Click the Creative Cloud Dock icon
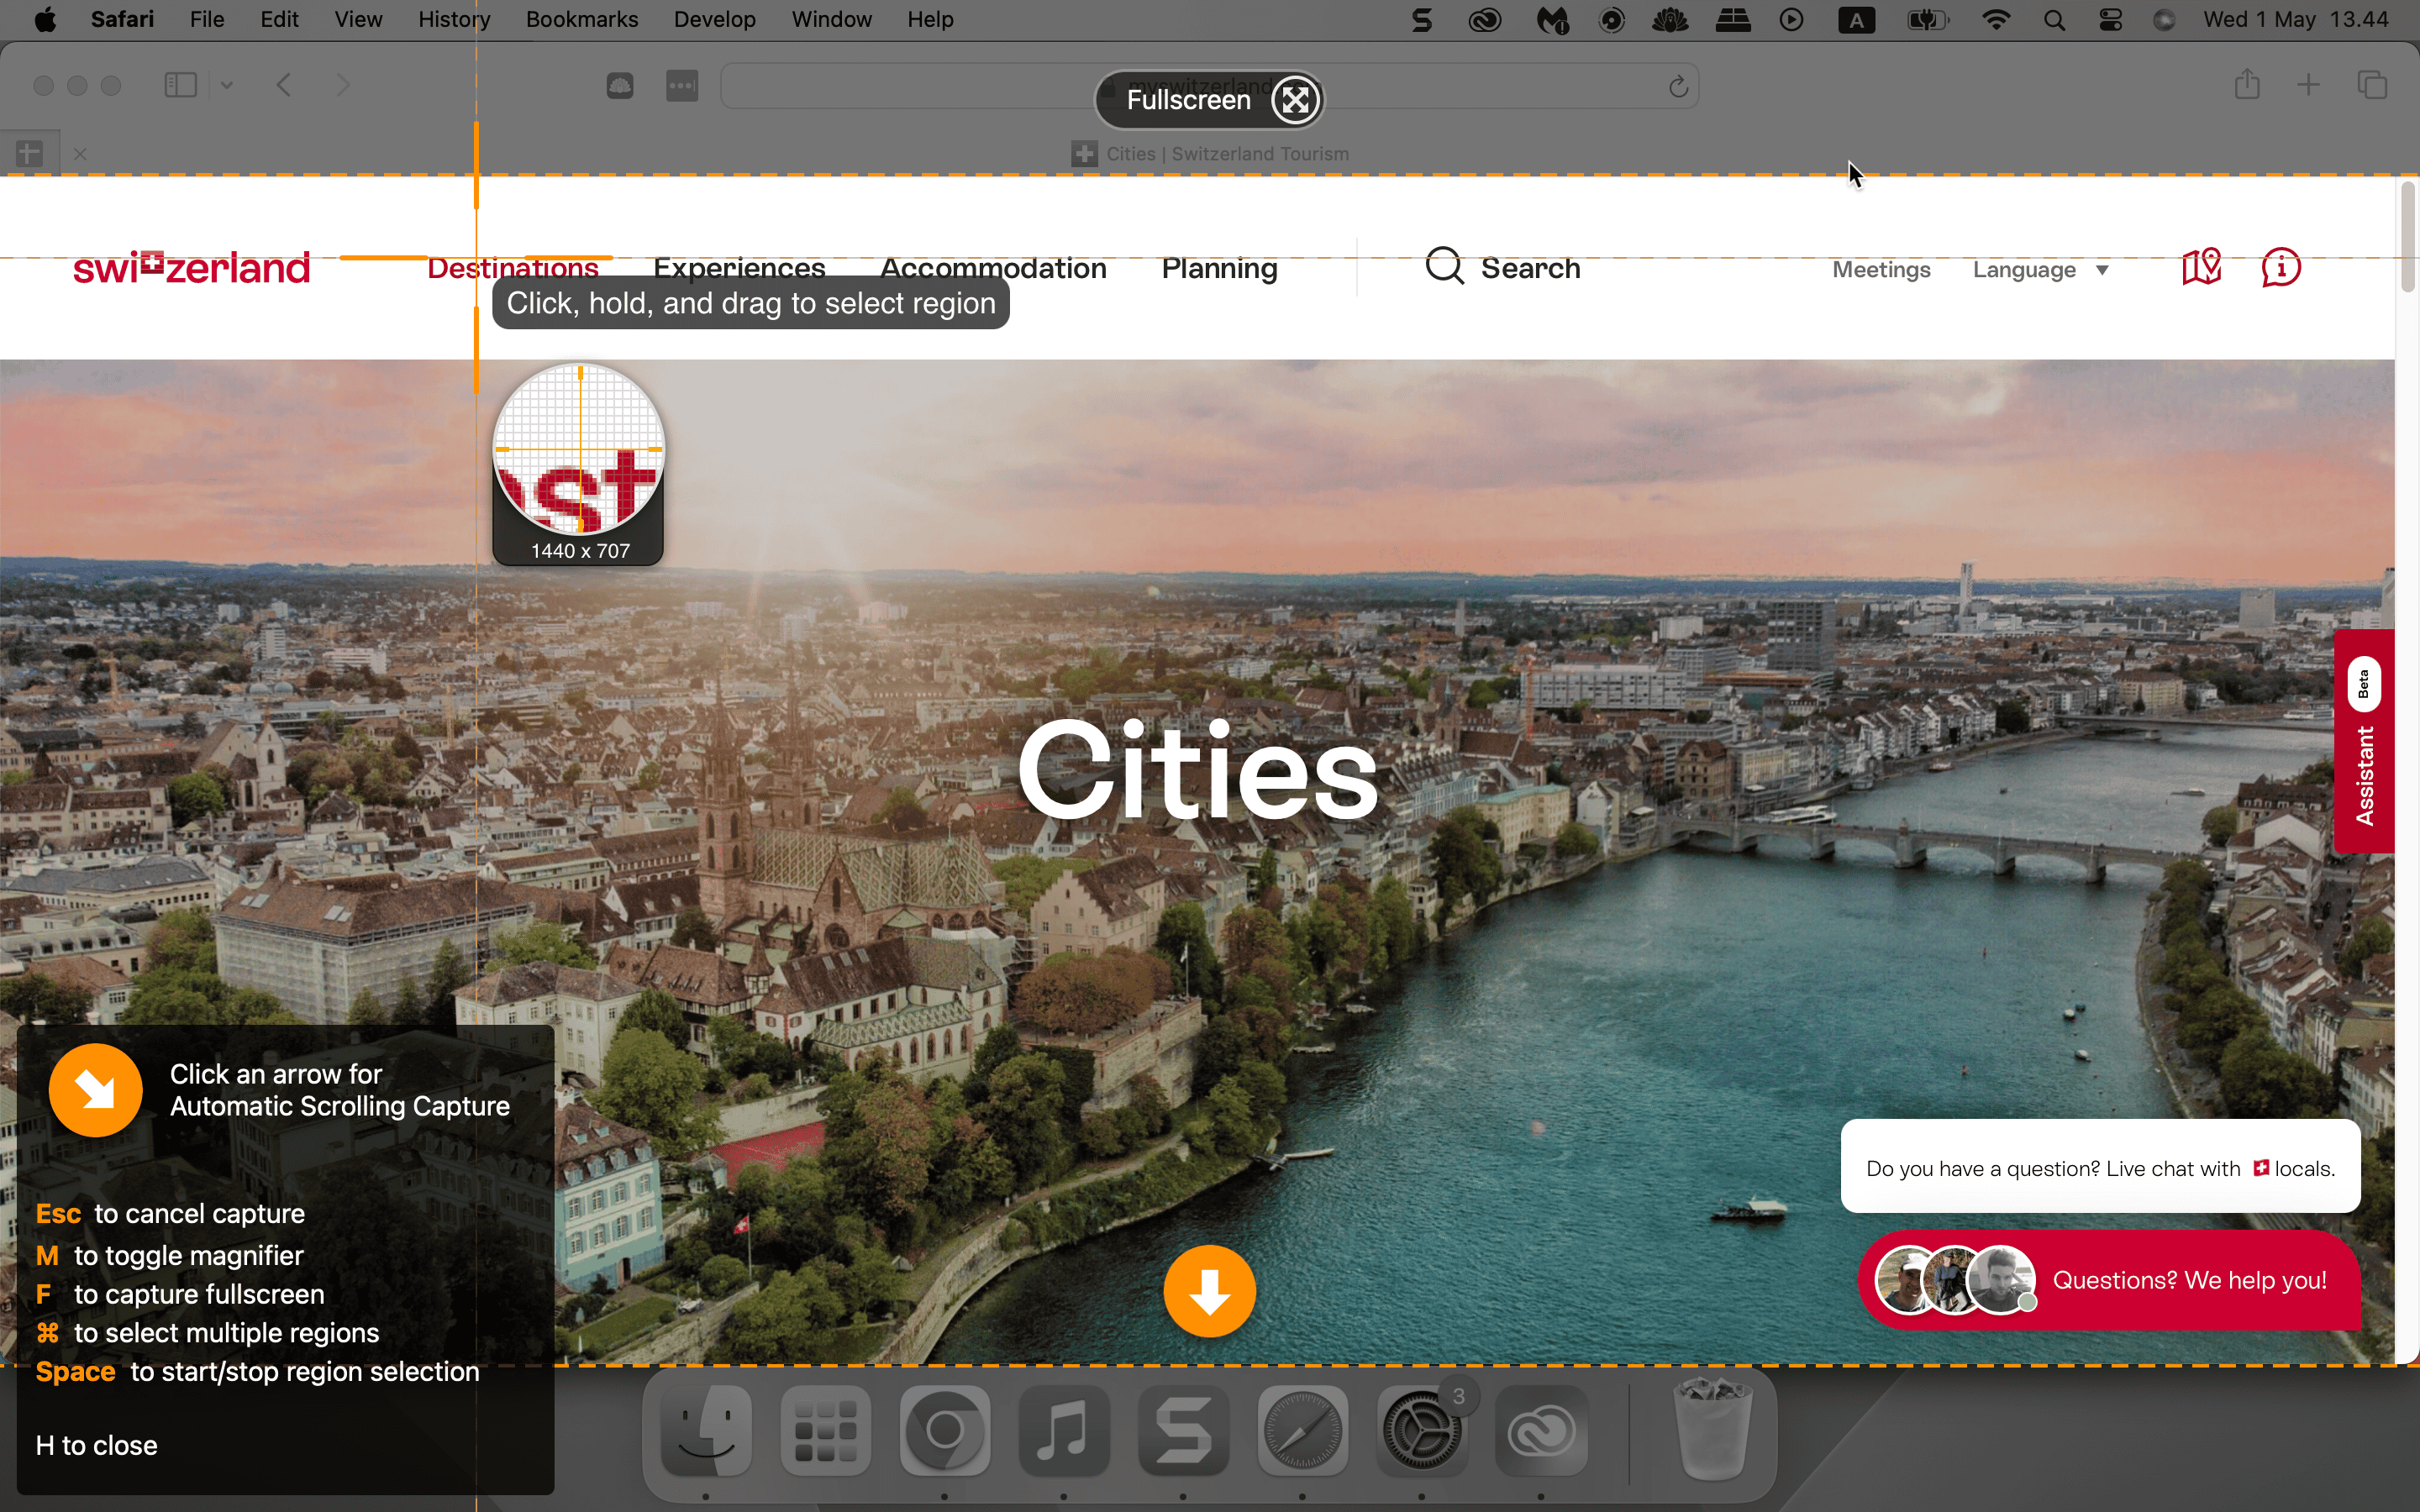The width and height of the screenshot is (2420, 1512). pos(1541,1431)
